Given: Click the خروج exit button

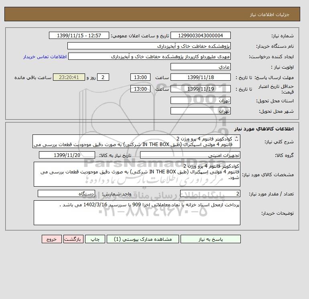Looking at the screenshot, I should (x=52, y=239).
